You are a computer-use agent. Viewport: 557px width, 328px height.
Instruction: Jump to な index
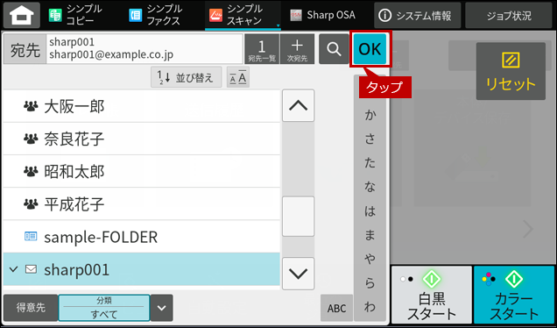(370, 187)
